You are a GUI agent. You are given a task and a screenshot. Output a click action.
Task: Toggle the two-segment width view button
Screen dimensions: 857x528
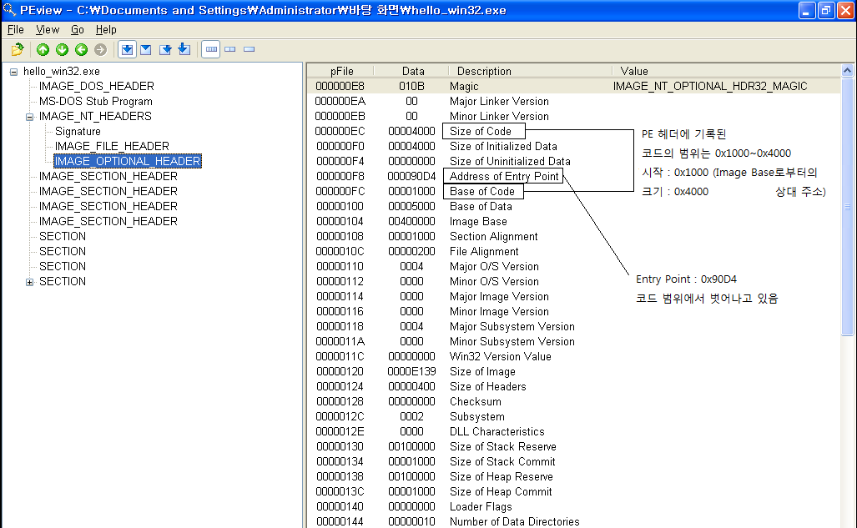[230, 50]
